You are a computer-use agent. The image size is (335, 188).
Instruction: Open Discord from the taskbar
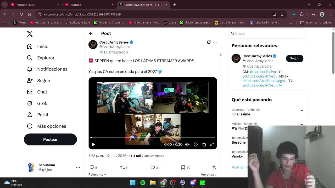click(193, 183)
